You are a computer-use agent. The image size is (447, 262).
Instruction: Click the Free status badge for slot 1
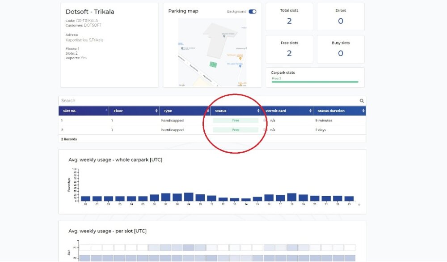236,120
